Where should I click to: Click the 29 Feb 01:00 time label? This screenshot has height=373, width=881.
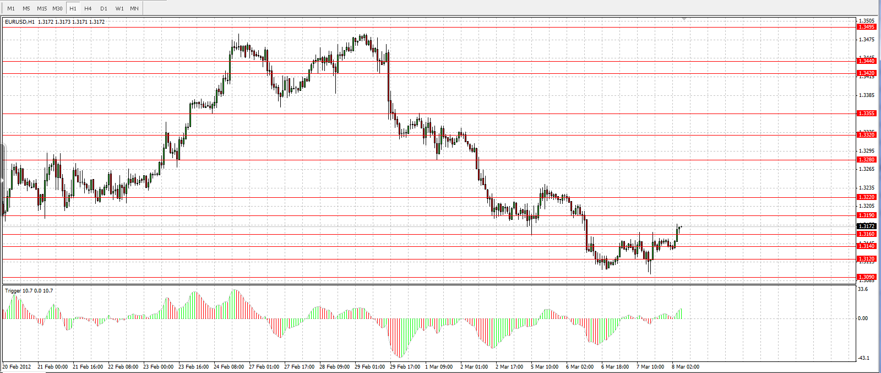click(369, 367)
